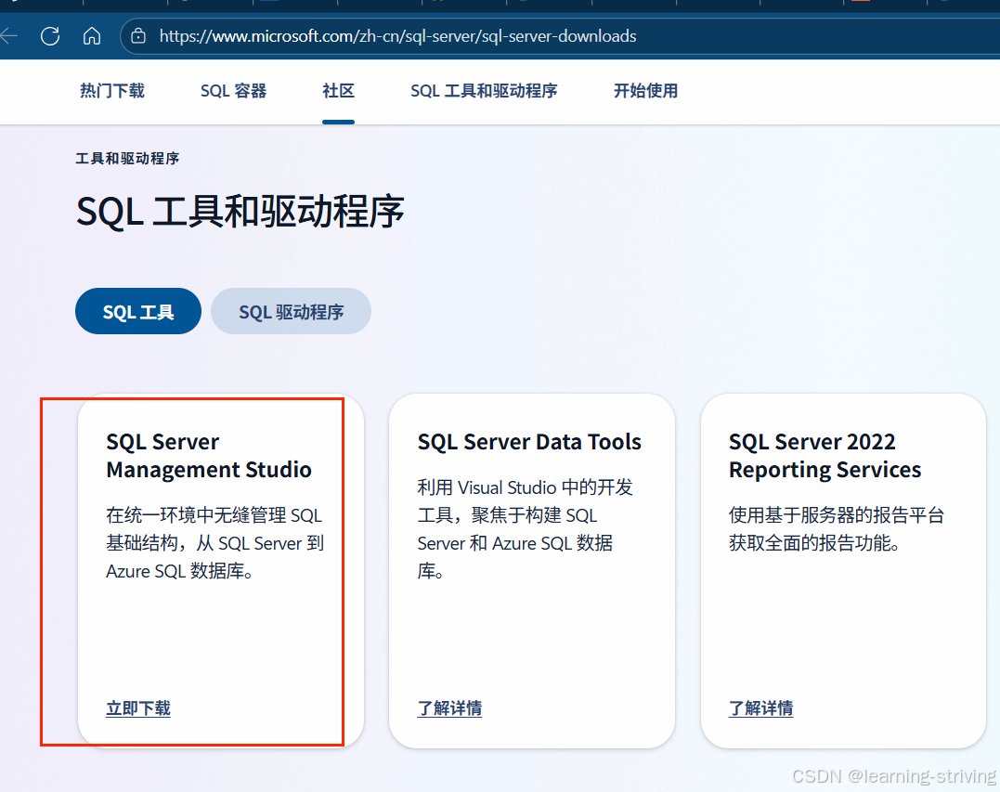Select the SQL 工具 pill button

[138, 311]
